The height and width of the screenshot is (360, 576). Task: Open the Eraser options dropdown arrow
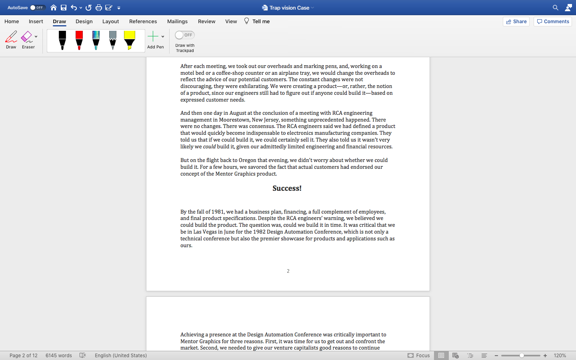pos(36,37)
